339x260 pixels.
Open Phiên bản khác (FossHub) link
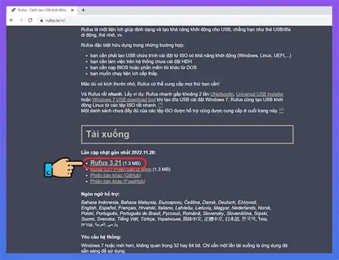coord(118,181)
